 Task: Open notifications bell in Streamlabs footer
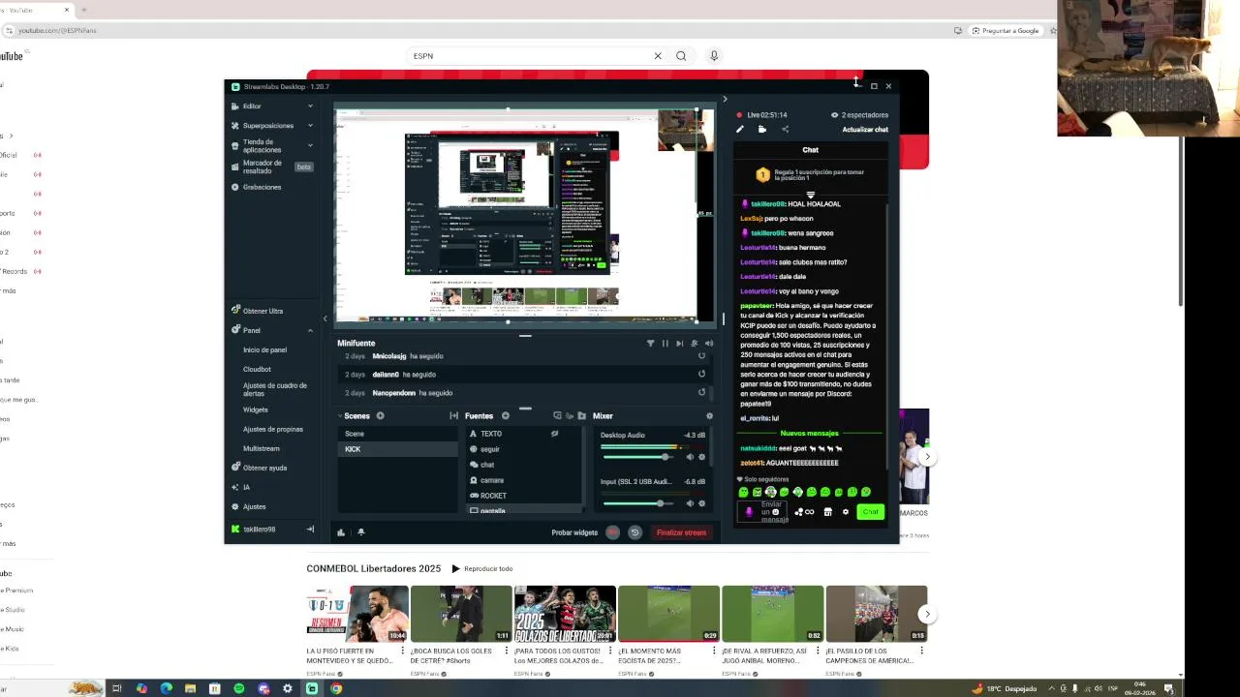(360, 532)
